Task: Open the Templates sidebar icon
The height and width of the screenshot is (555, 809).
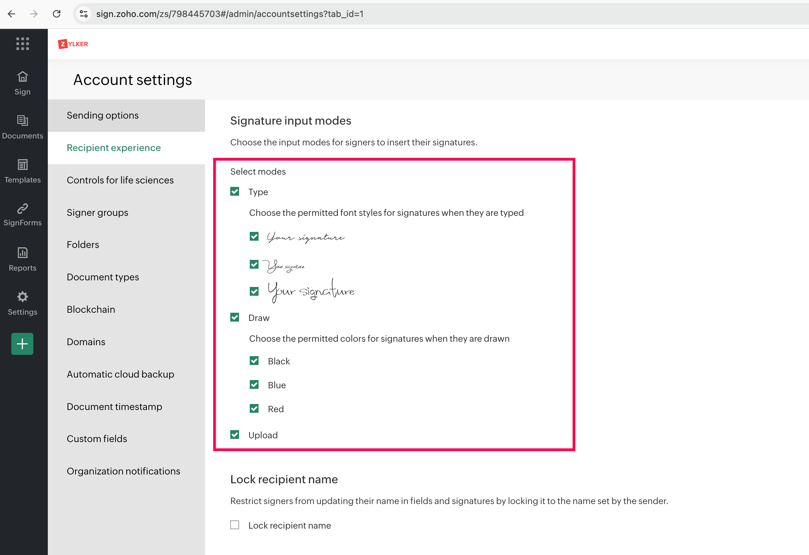Action: pos(23,165)
